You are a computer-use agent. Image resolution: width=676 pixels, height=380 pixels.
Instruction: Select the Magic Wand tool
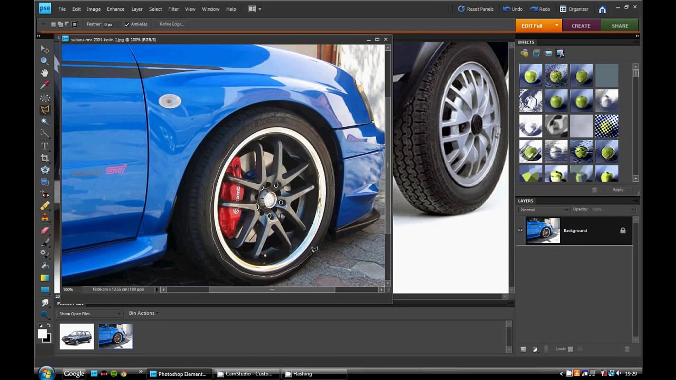pyautogui.click(x=44, y=121)
